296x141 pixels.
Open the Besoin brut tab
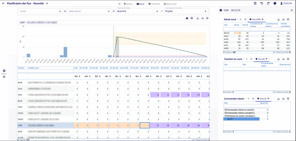[x=170, y=4]
